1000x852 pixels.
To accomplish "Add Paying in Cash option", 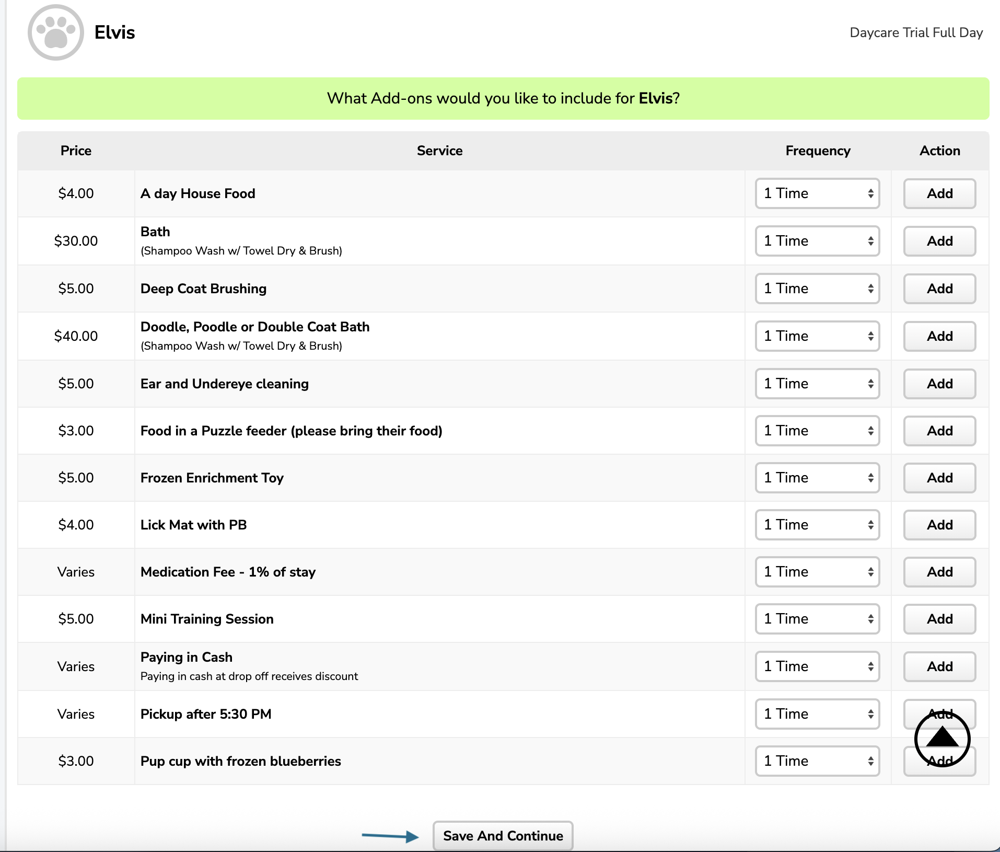I will [939, 666].
